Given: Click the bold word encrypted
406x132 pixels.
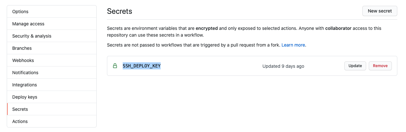Looking at the screenshot, I should pyautogui.click(x=207, y=28).
